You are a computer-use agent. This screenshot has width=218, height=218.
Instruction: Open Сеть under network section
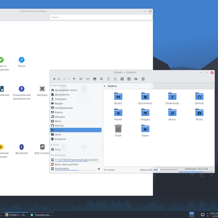point(76,149)
